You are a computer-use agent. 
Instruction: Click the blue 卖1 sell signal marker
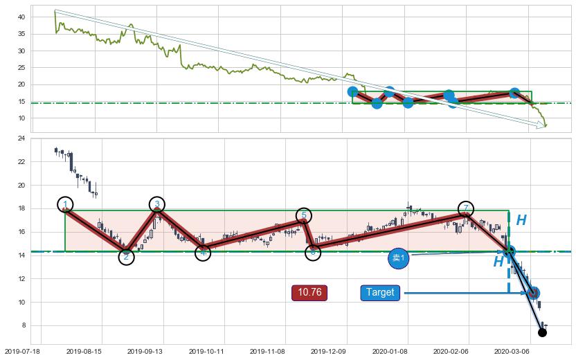click(x=398, y=258)
